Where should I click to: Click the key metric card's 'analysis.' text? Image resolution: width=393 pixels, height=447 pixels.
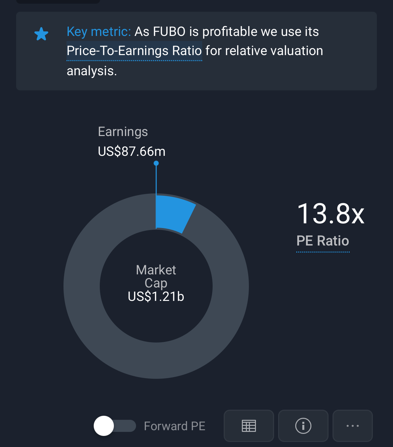pyautogui.click(x=92, y=71)
